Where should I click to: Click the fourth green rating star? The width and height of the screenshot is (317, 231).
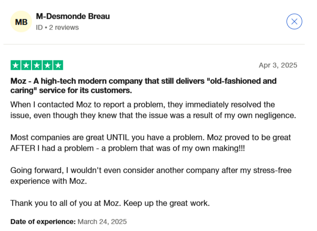pos(47,65)
